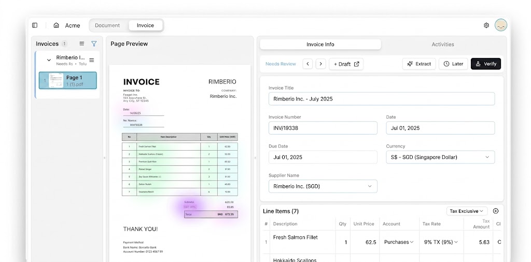Open the user avatar menu
The height and width of the screenshot is (262, 531).
[500, 25]
